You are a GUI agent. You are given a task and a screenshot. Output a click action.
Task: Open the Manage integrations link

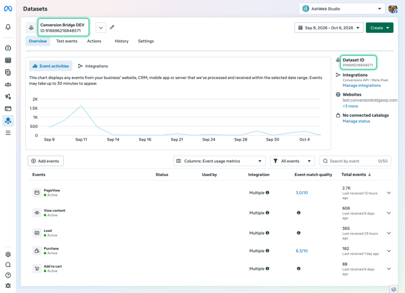pos(361,85)
